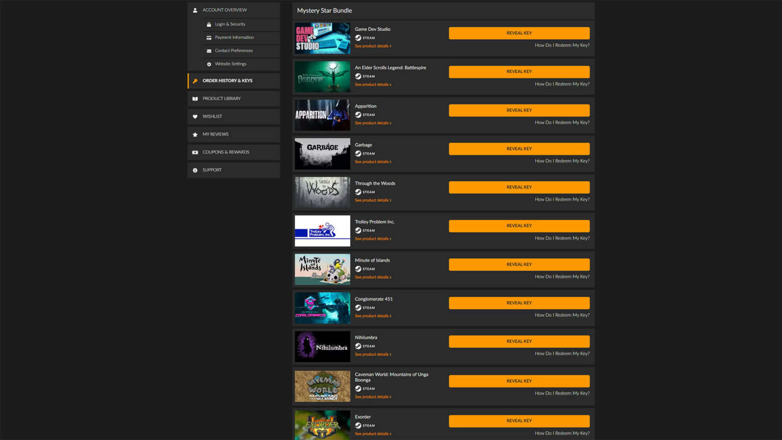This screenshot has width=782, height=440.
Task: Click the info icon next to Support
Action: click(x=195, y=170)
